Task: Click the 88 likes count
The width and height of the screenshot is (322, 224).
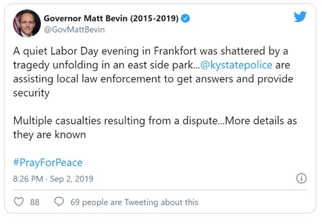Action: (x=34, y=202)
